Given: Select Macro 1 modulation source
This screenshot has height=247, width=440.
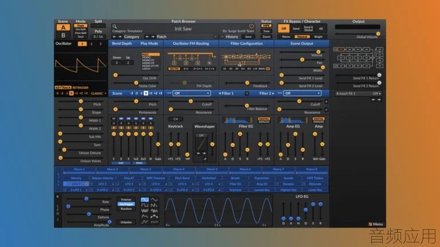Looking at the screenshot, I should click(79, 169).
